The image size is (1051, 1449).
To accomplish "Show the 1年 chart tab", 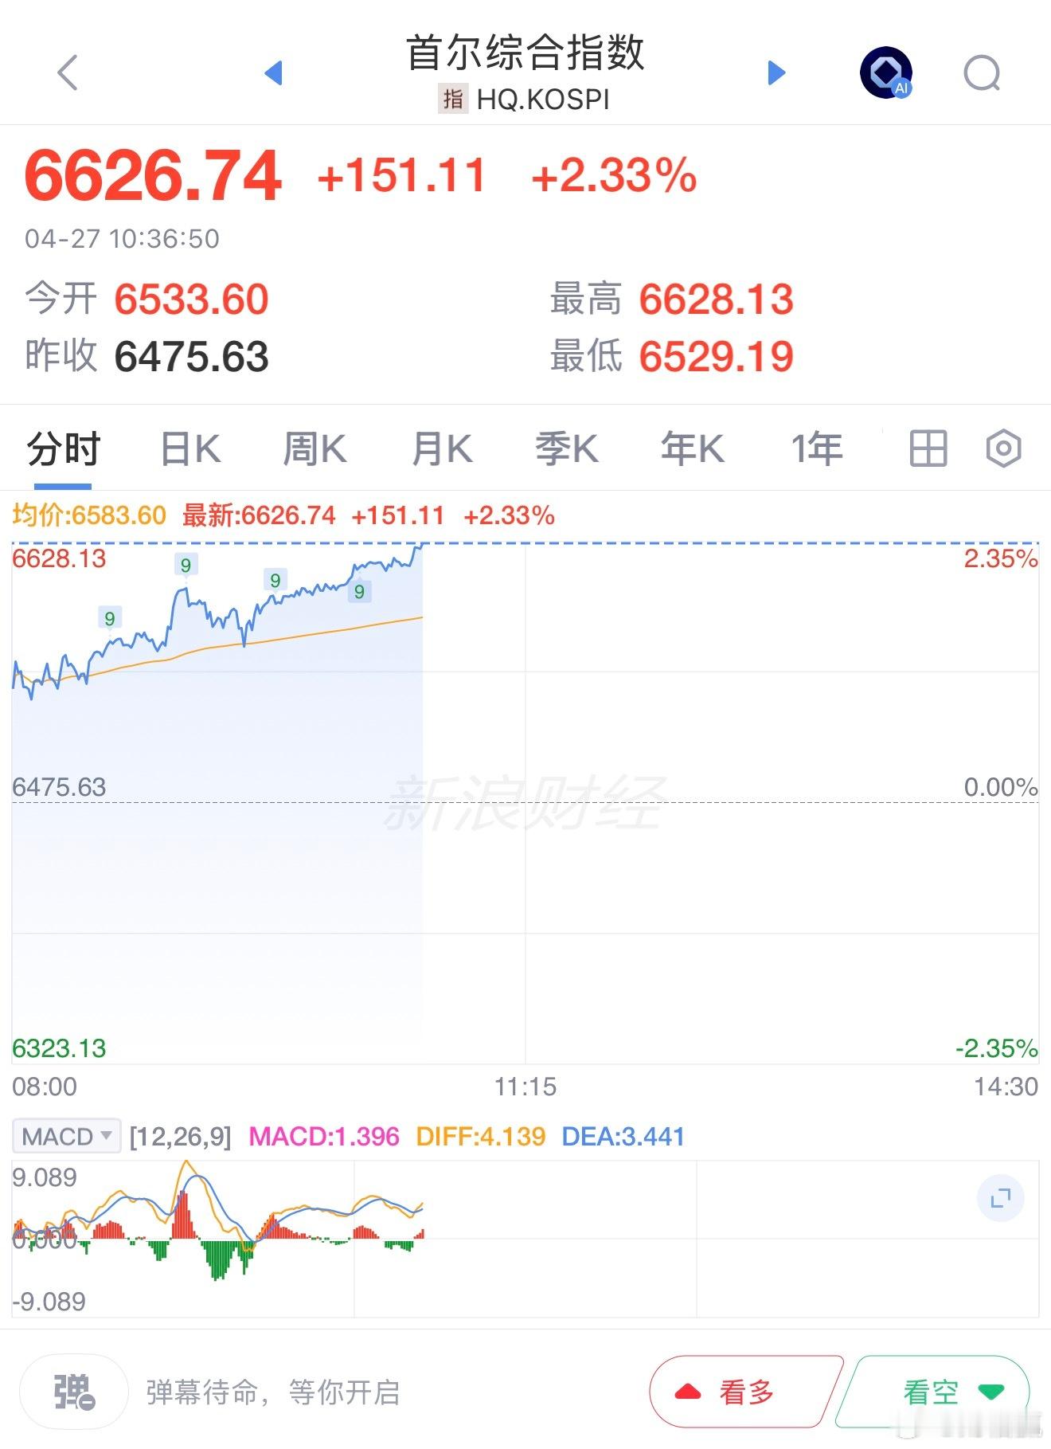I will (816, 448).
